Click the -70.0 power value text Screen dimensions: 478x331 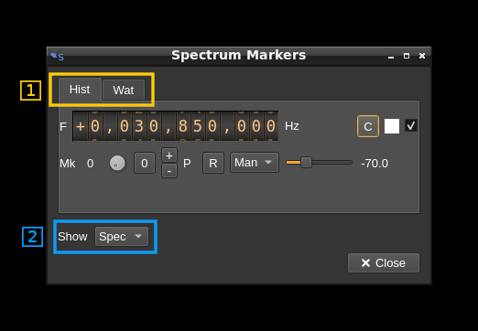click(375, 164)
